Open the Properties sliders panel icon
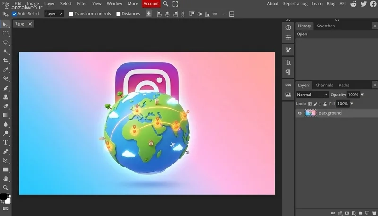The image size is (378, 216). pos(288,37)
